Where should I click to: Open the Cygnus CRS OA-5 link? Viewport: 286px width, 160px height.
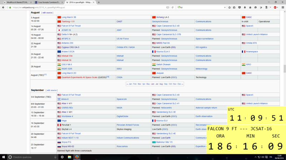point(70,47)
